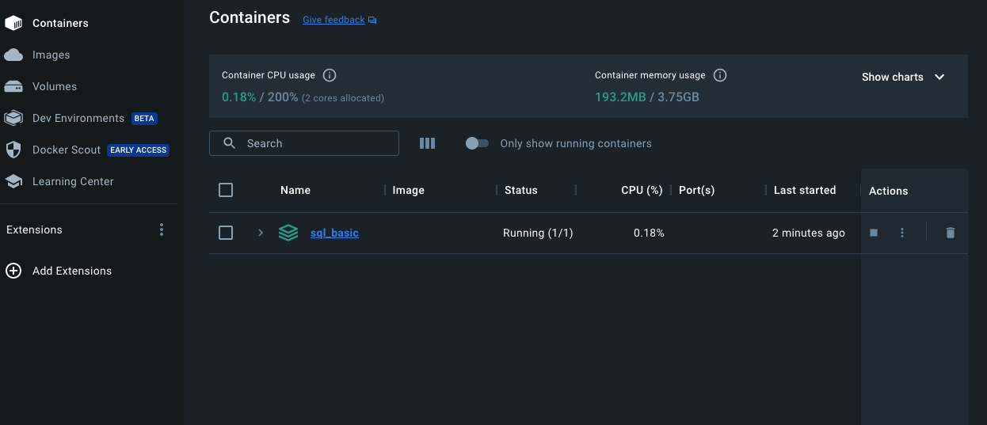
Task: Click the Running (1/1) status text
Action: click(x=538, y=233)
